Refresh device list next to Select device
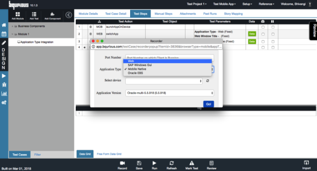The image size is (317, 171). tap(208, 81)
